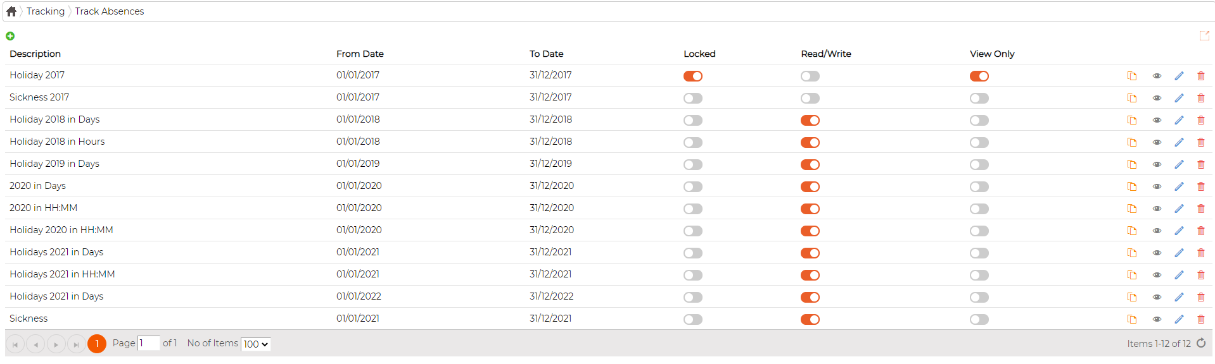Click the green add new absence icon
The height and width of the screenshot is (364, 1215).
(x=10, y=36)
